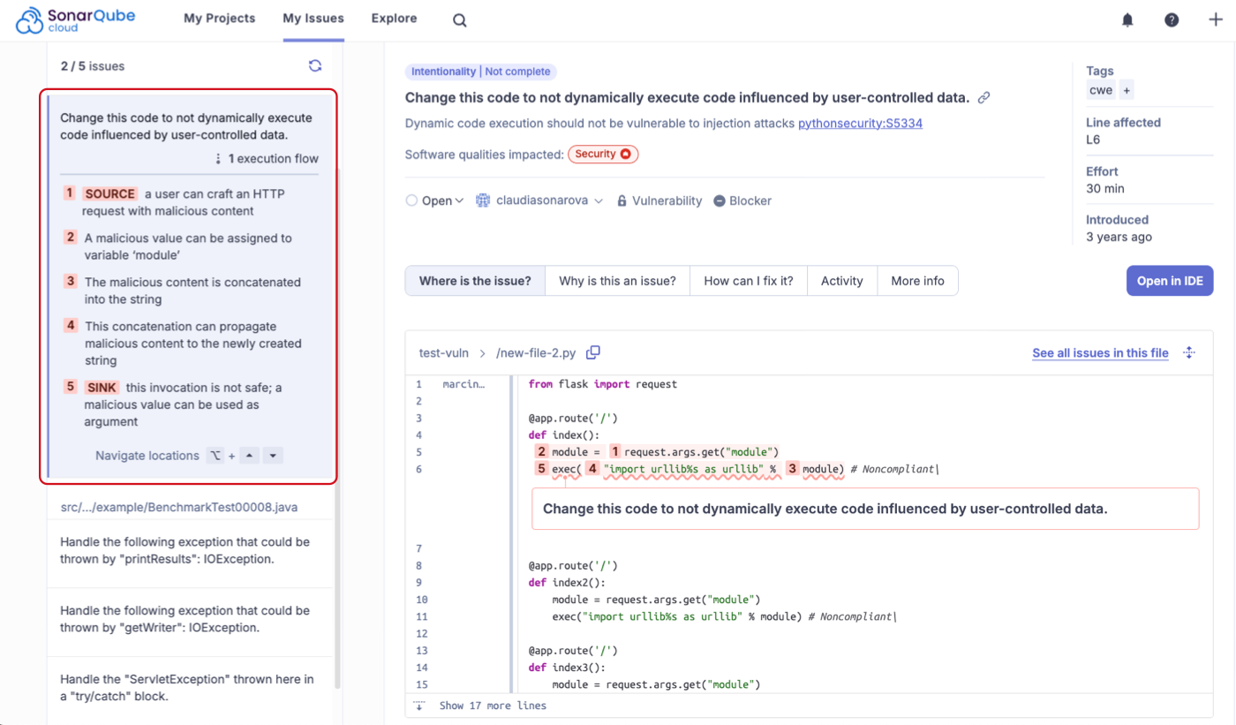
Task: Click the plus icon in top bar
Action: [x=1215, y=20]
